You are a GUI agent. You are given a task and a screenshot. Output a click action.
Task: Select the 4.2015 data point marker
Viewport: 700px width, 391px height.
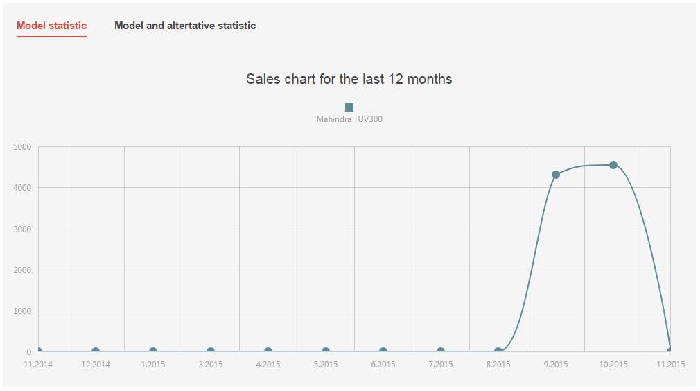(x=268, y=351)
